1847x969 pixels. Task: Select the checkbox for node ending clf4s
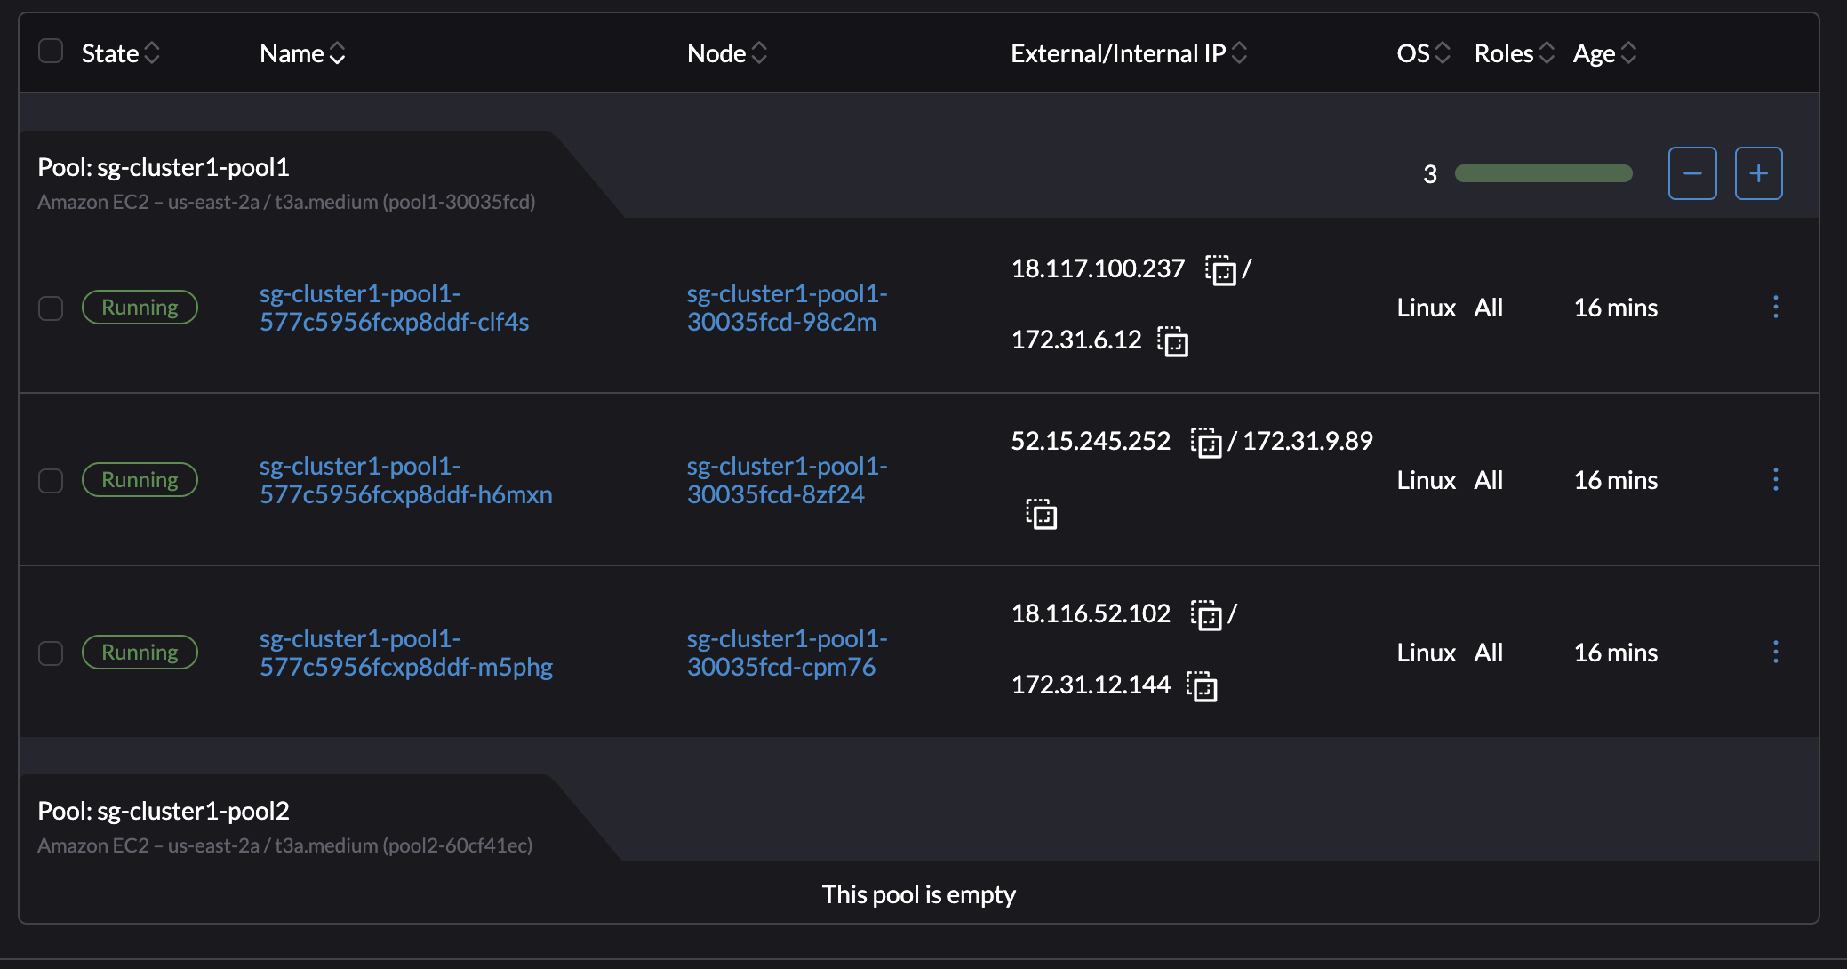pyautogui.click(x=51, y=308)
